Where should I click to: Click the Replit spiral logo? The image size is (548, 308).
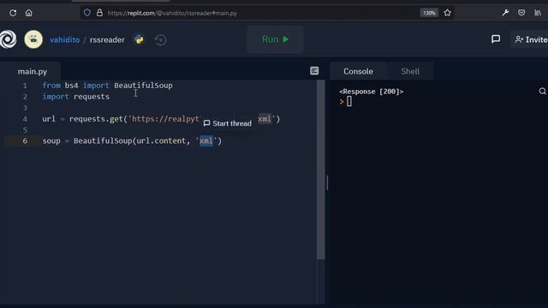click(8, 39)
